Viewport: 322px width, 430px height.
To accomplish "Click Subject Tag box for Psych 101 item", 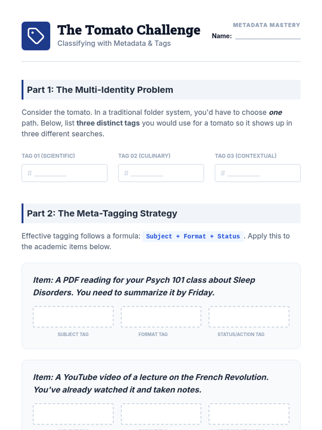I will pyautogui.click(x=73, y=317).
